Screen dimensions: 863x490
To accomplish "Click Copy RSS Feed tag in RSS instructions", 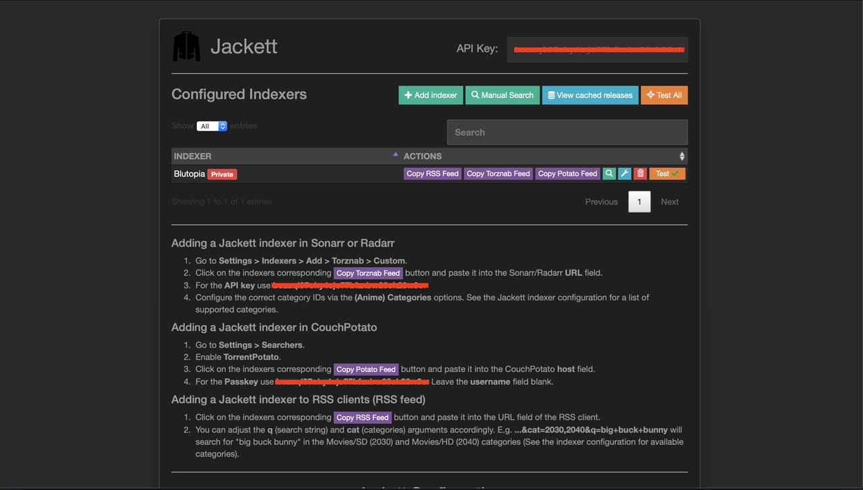I will [363, 417].
